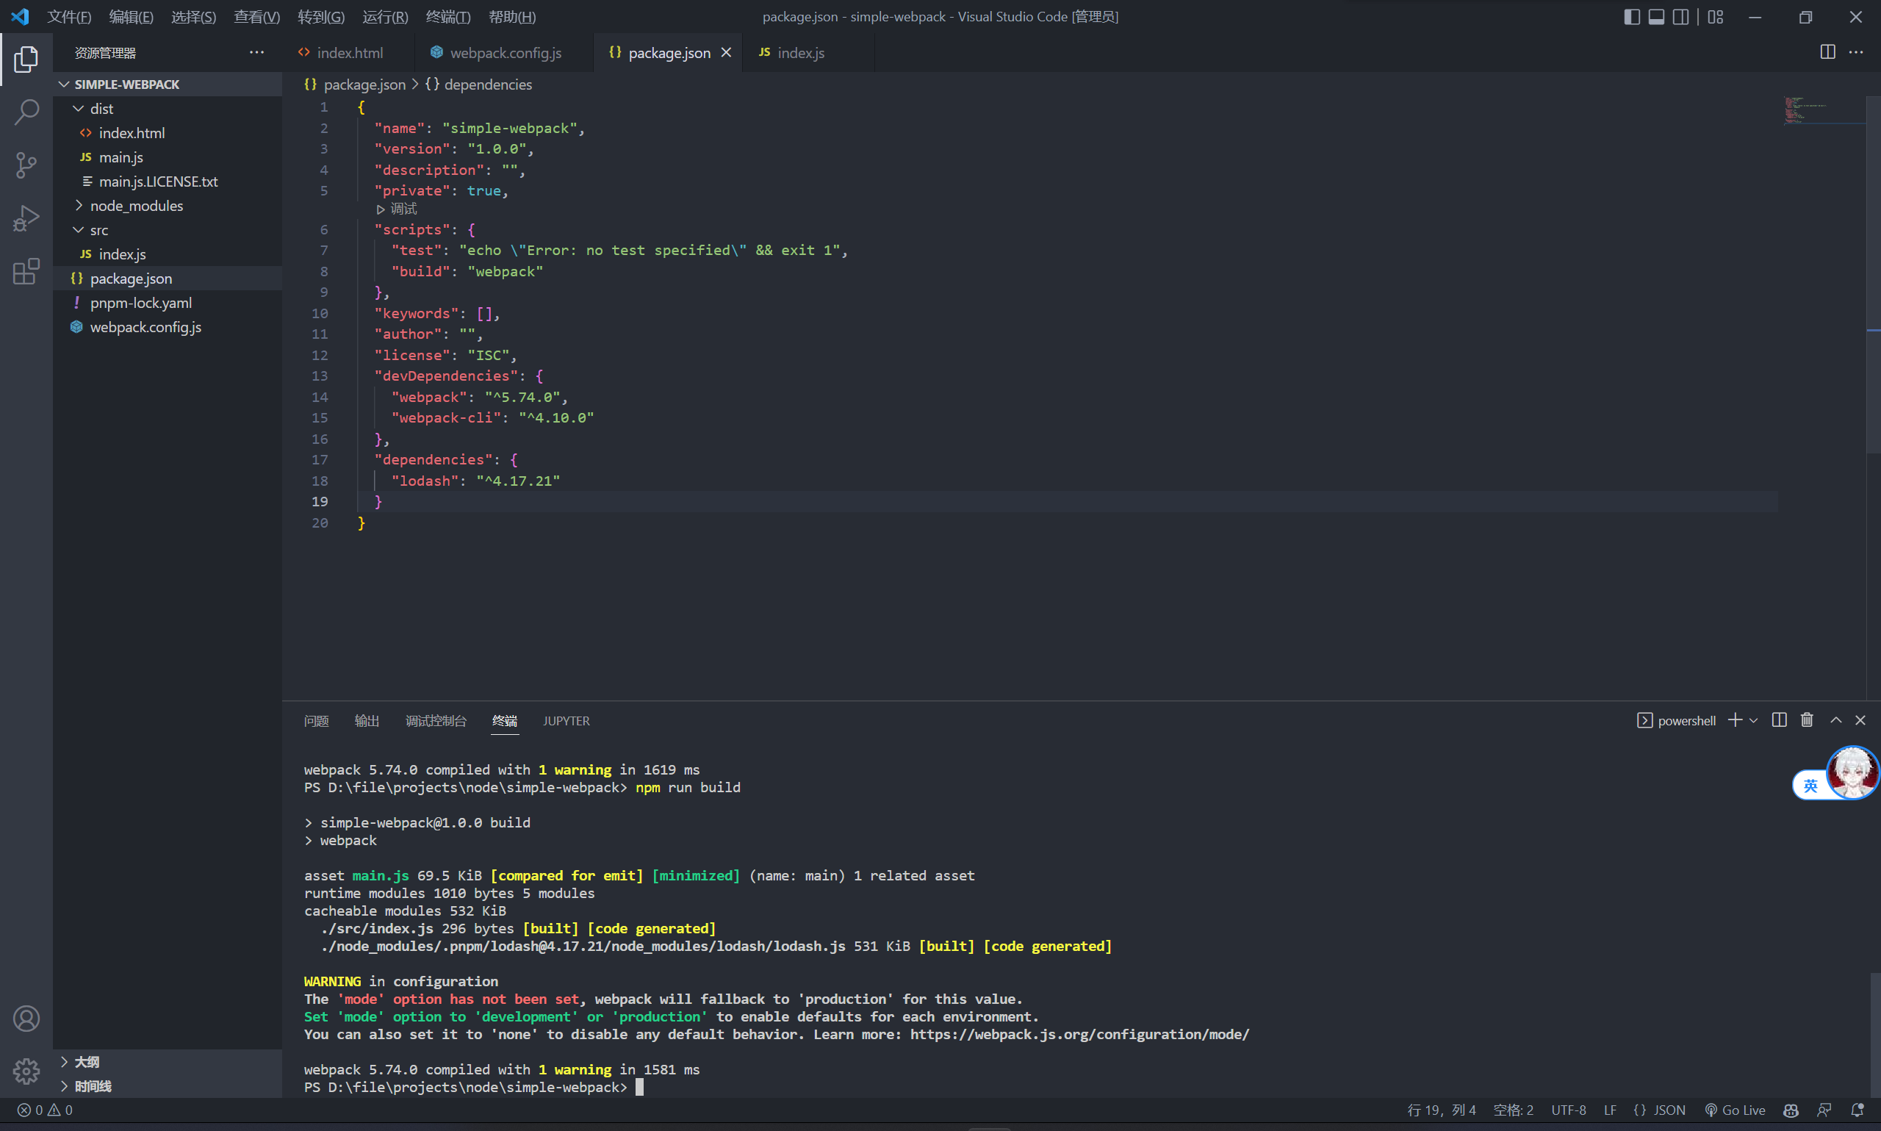Split the terminal panel
The image size is (1881, 1131).
[1779, 720]
